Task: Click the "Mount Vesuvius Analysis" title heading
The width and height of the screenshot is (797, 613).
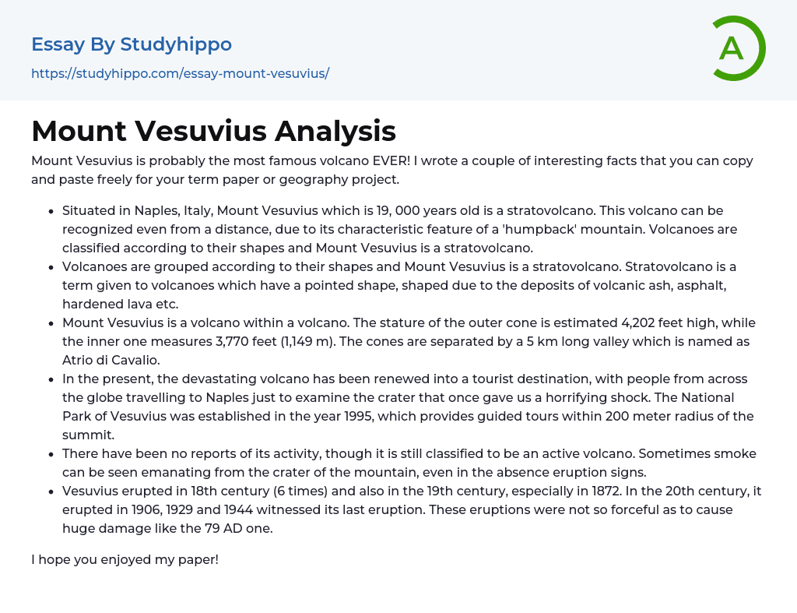Action: point(213,130)
